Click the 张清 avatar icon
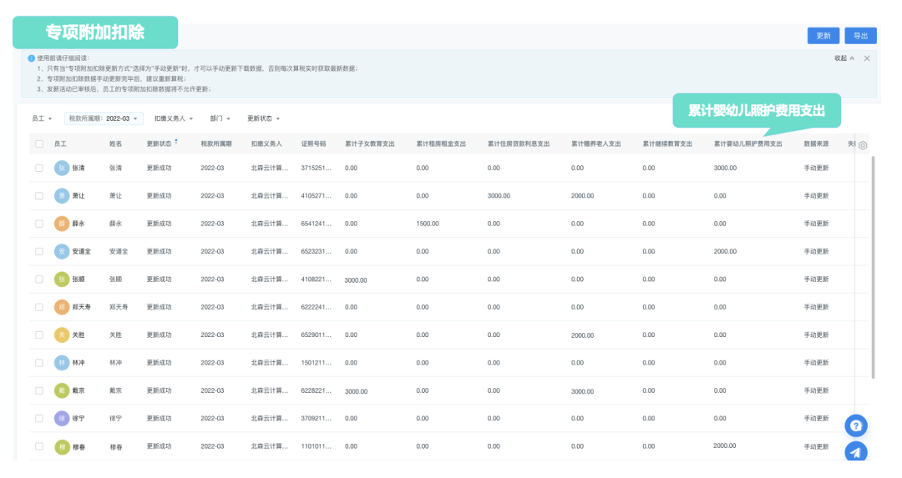 pos(62,168)
